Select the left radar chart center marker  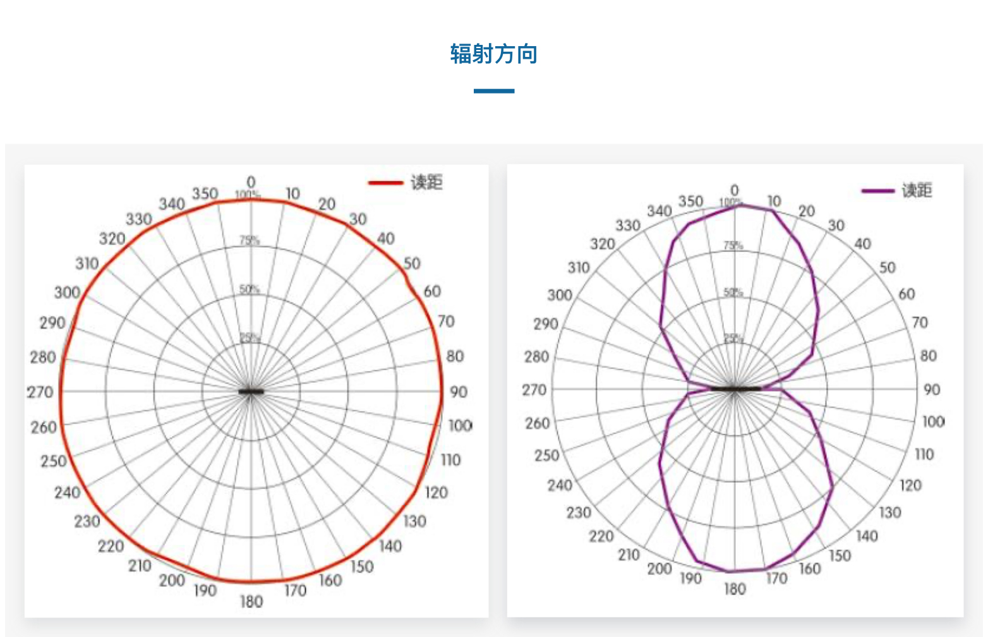coord(251,392)
